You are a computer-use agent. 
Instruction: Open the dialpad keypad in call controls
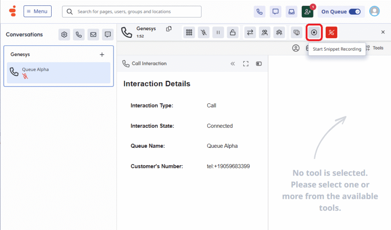click(x=189, y=33)
